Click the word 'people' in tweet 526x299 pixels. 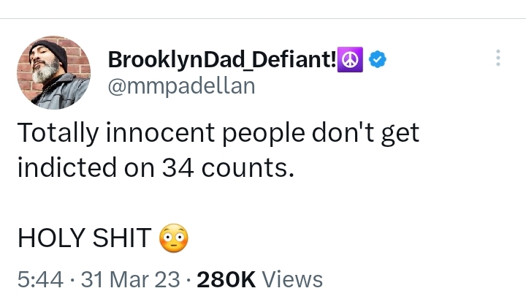pos(264,135)
